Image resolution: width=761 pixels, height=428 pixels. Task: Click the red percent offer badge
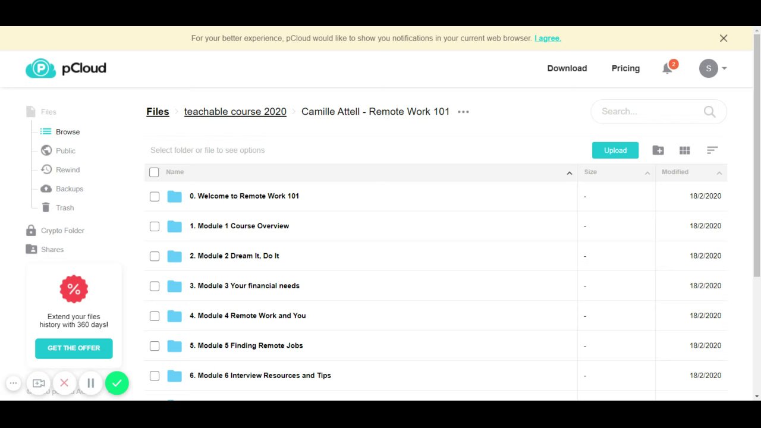click(x=74, y=289)
